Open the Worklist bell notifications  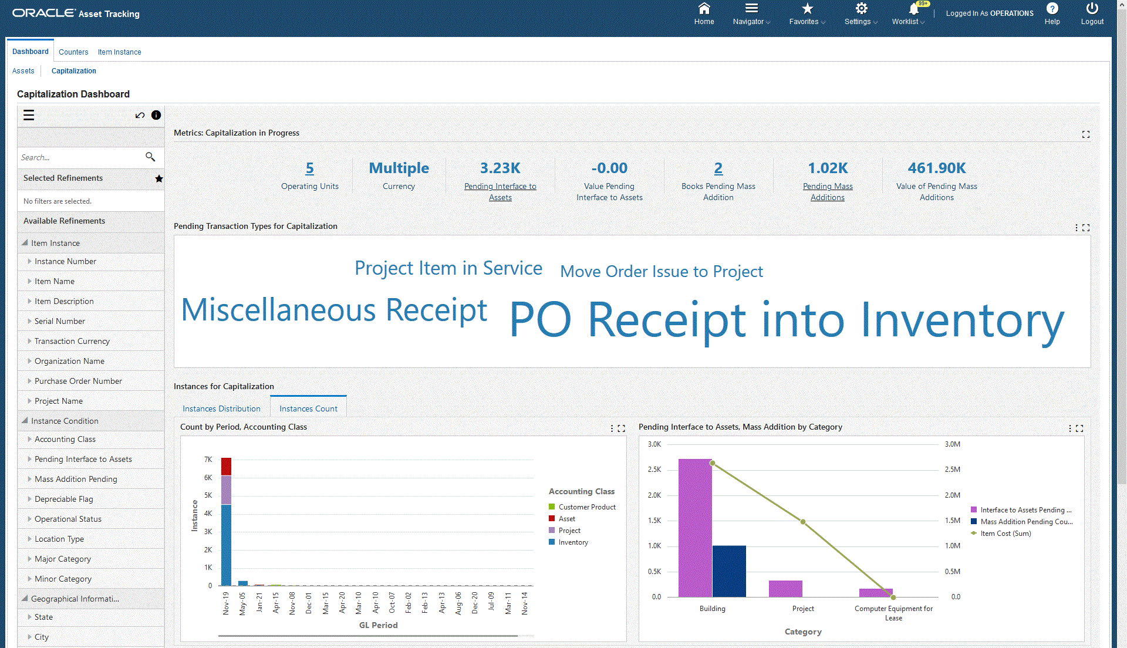pyautogui.click(x=913, y=9)
